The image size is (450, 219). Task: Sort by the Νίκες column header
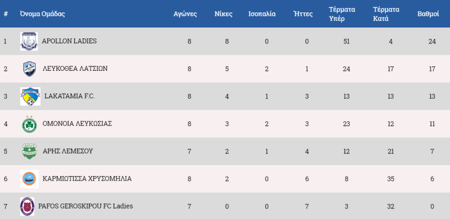[x=223, y=14]
